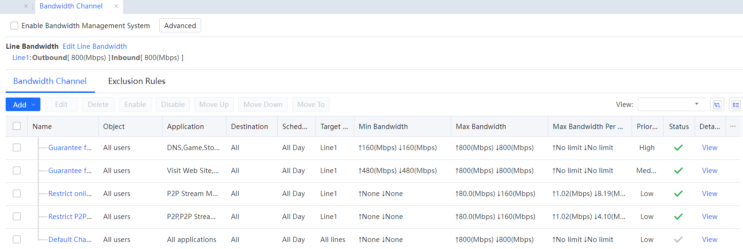
Task: Enable Bandwidth Management System checkbox
Action: (15, 26)
